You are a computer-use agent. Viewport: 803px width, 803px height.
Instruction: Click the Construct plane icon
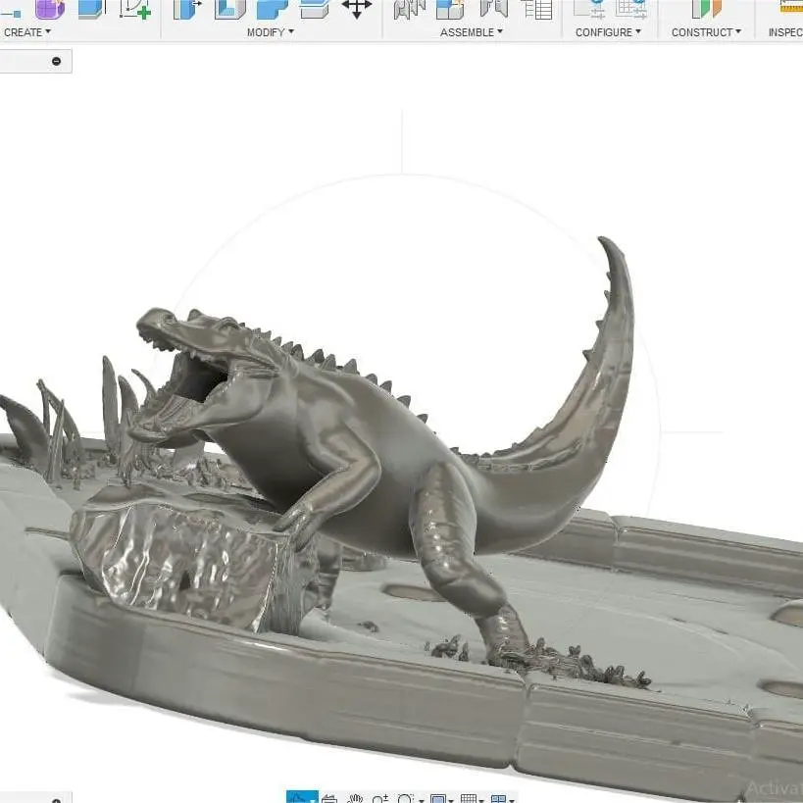click(x=706, y=9)
